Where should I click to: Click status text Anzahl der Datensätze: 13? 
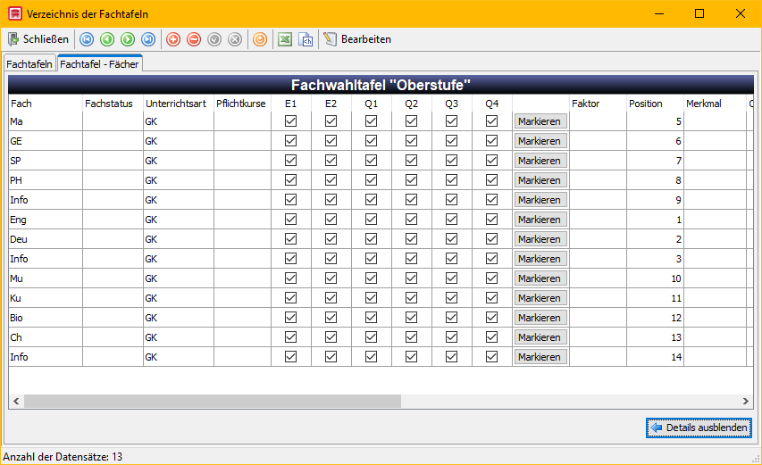click(63, 457)
